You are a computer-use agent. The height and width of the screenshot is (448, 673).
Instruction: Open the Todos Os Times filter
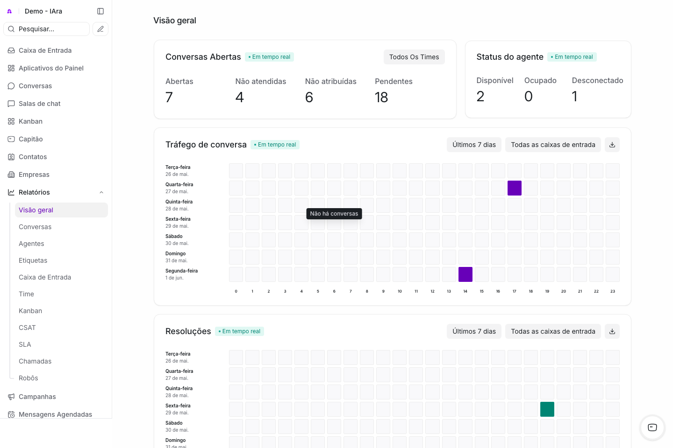[414, 57]
